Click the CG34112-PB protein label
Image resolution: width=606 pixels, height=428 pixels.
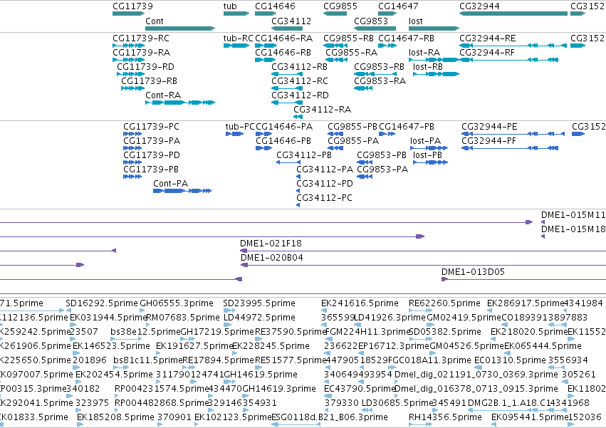304,155
